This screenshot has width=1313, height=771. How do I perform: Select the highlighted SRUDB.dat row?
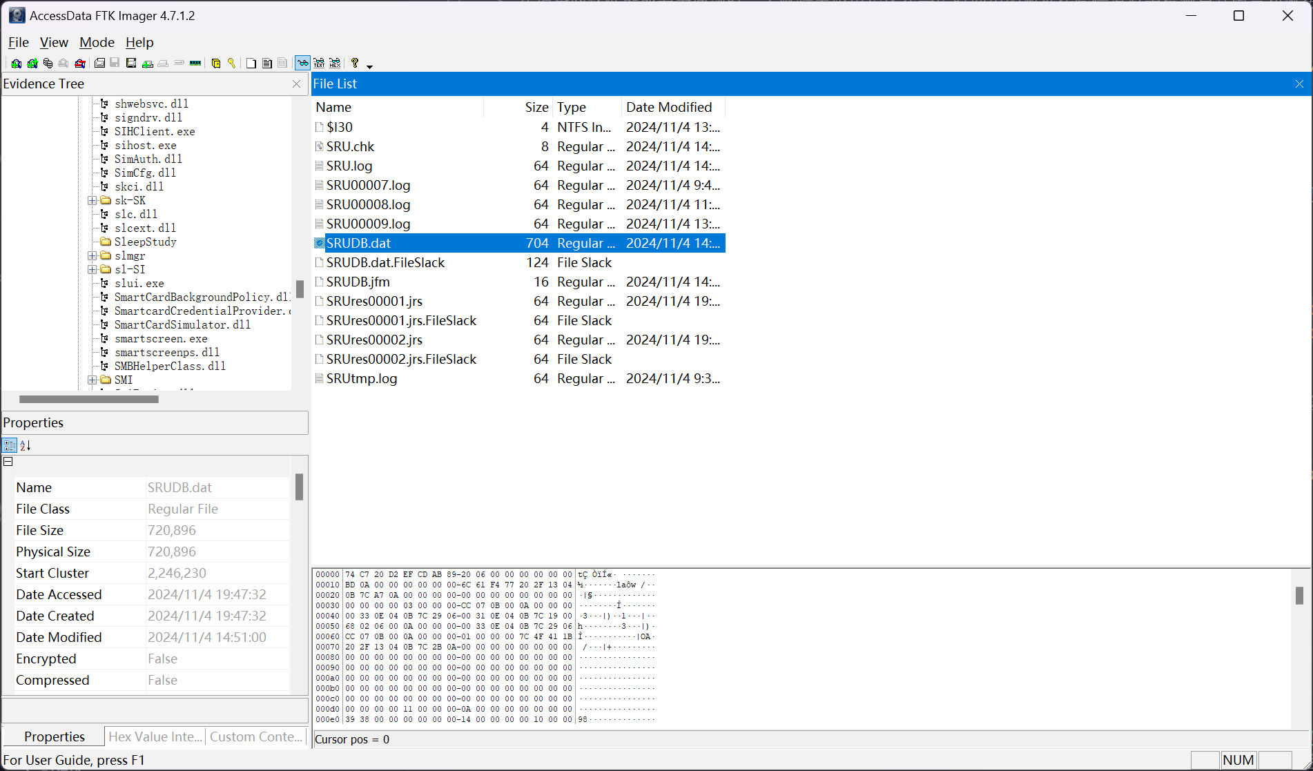[x=519, y=243]
